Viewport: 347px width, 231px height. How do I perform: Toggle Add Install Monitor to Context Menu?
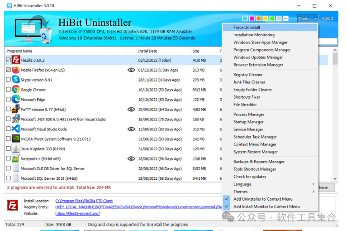[x=270, y=207]
